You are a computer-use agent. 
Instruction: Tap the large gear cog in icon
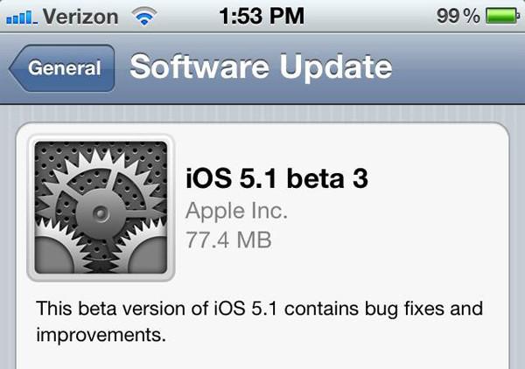point(100,212)
